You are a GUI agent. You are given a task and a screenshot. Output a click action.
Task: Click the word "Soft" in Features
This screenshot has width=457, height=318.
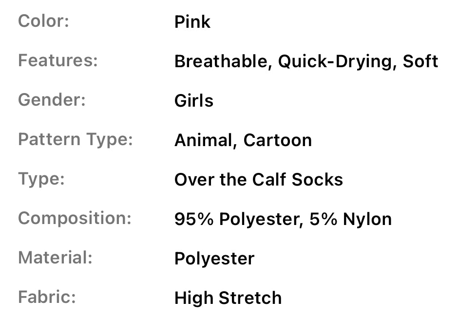point(420,61)
